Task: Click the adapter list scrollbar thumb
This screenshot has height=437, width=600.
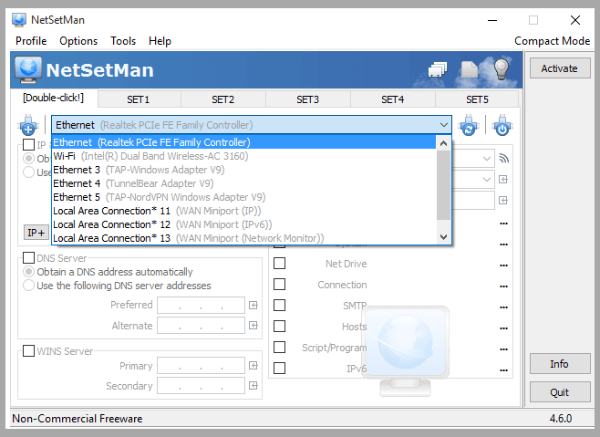Action: pos(443,185)
